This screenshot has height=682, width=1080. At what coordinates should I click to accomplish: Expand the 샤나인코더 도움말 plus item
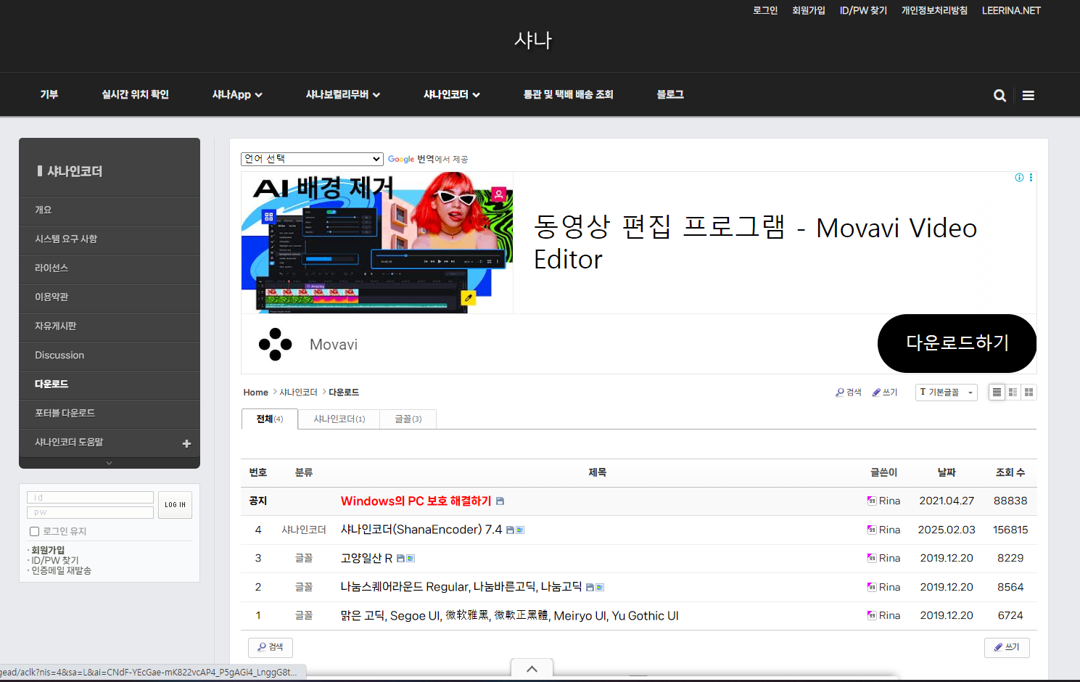click(x=186, y=442)
